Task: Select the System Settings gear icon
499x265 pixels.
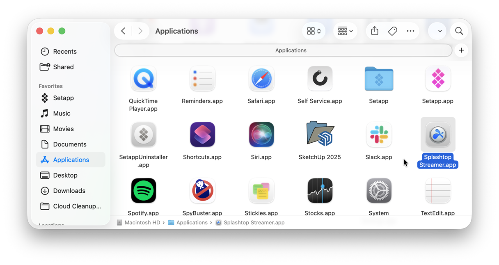Action: pos(379,191)
